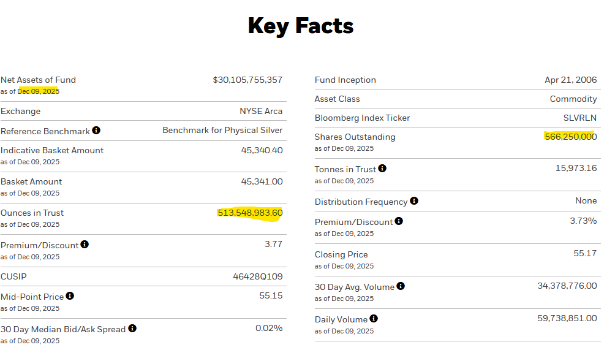Click the Mid-Point Price info icon

[70, 296]
